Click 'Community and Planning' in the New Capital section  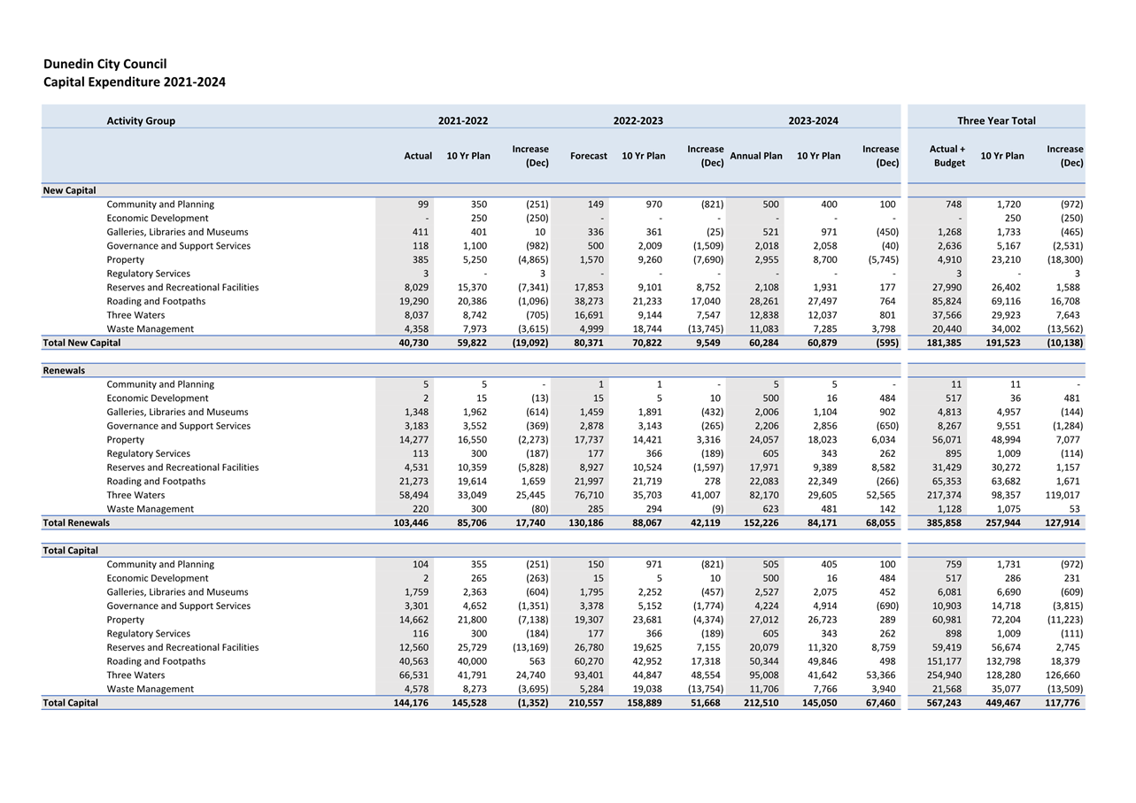[160, 205]
